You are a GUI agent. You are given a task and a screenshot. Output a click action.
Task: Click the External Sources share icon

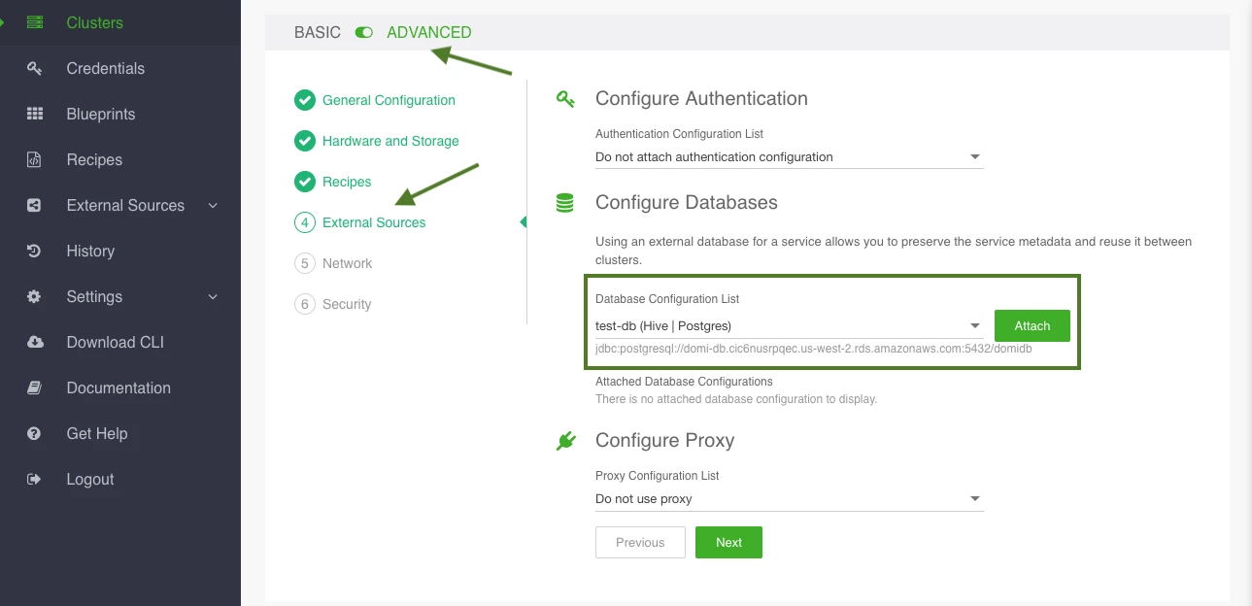(35, 205)
